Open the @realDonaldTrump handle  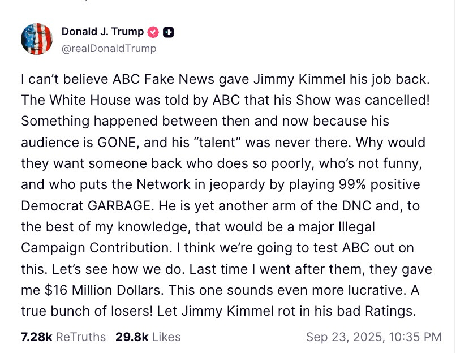click(109, 48)
